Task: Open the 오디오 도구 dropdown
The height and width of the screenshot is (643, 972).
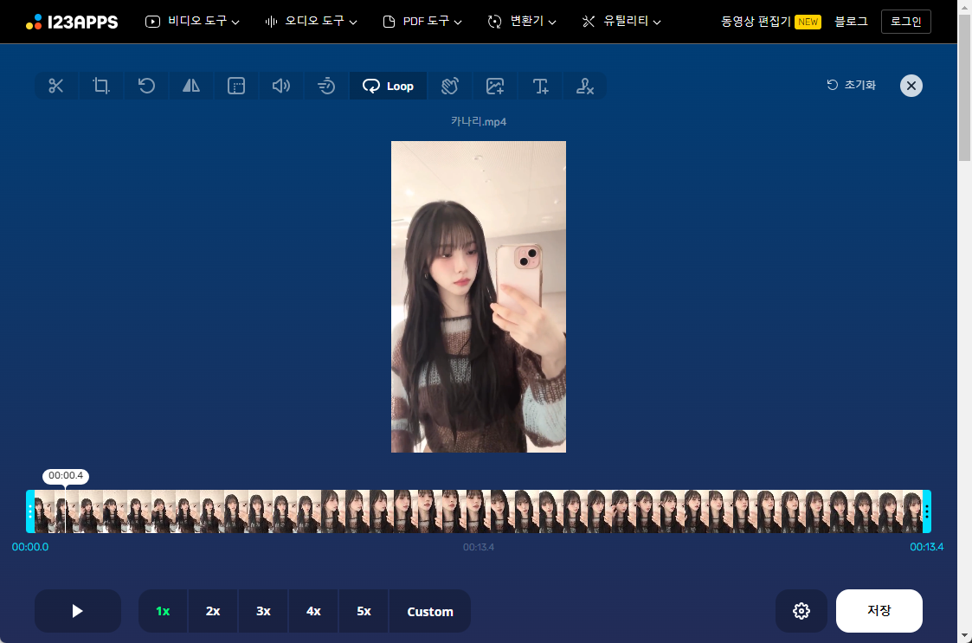Action: coord(310,22)
